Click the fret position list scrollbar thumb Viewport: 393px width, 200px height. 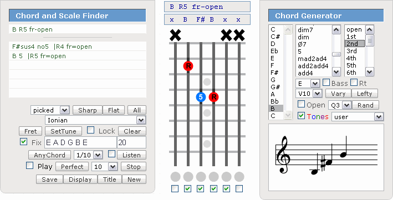[370, 40]
